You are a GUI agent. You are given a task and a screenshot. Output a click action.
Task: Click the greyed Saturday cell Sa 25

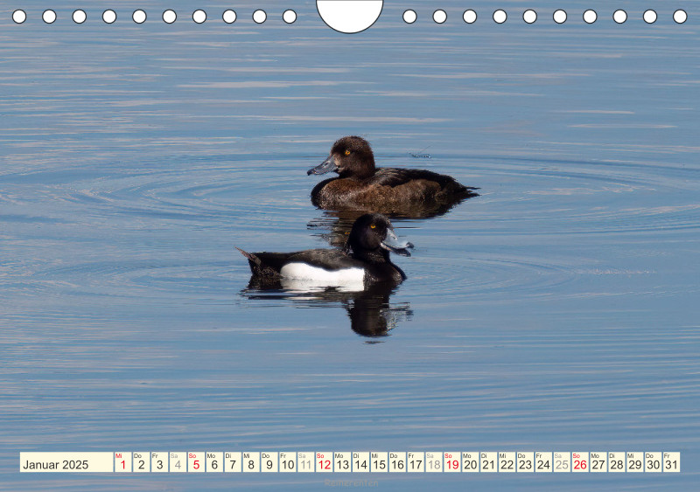(562, 461)
